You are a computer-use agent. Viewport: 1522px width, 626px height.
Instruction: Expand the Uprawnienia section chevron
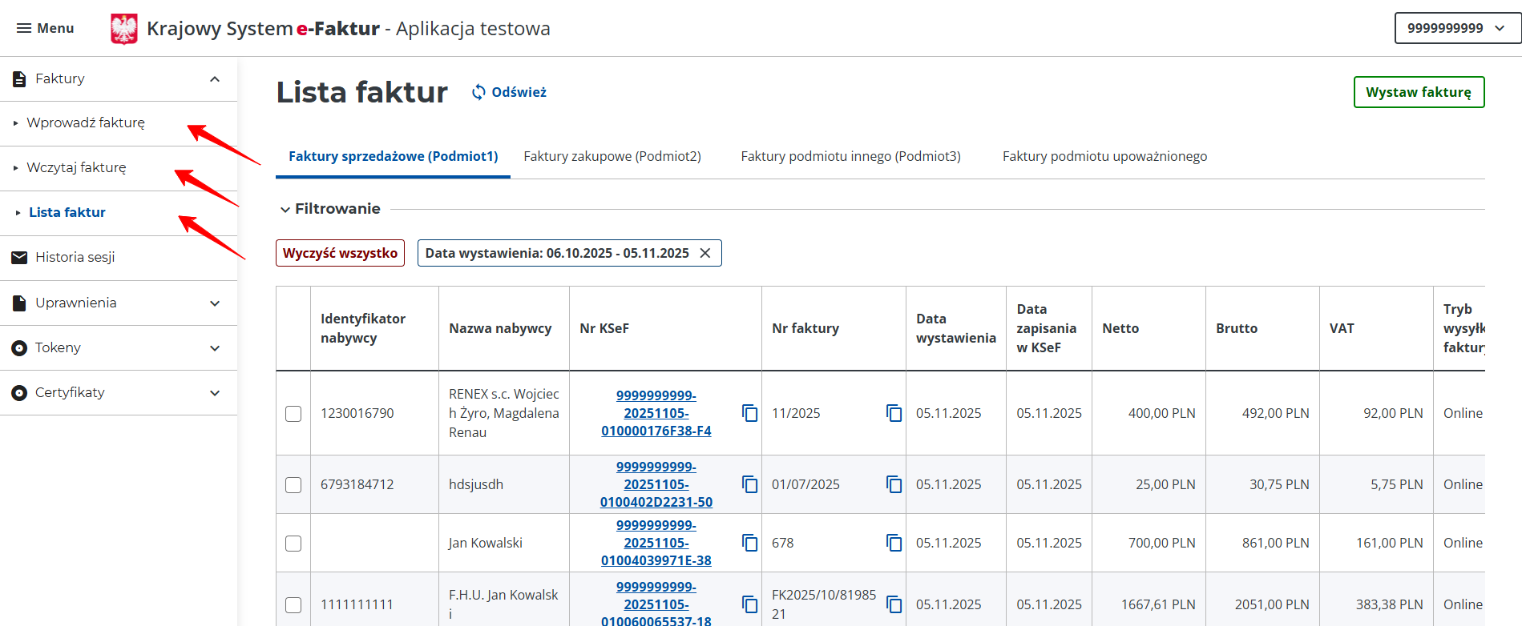click(215, 303)
